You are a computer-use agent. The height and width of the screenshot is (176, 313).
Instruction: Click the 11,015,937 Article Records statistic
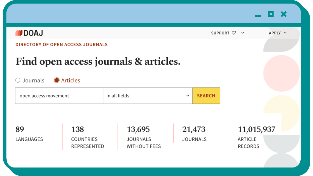[256, 136]
